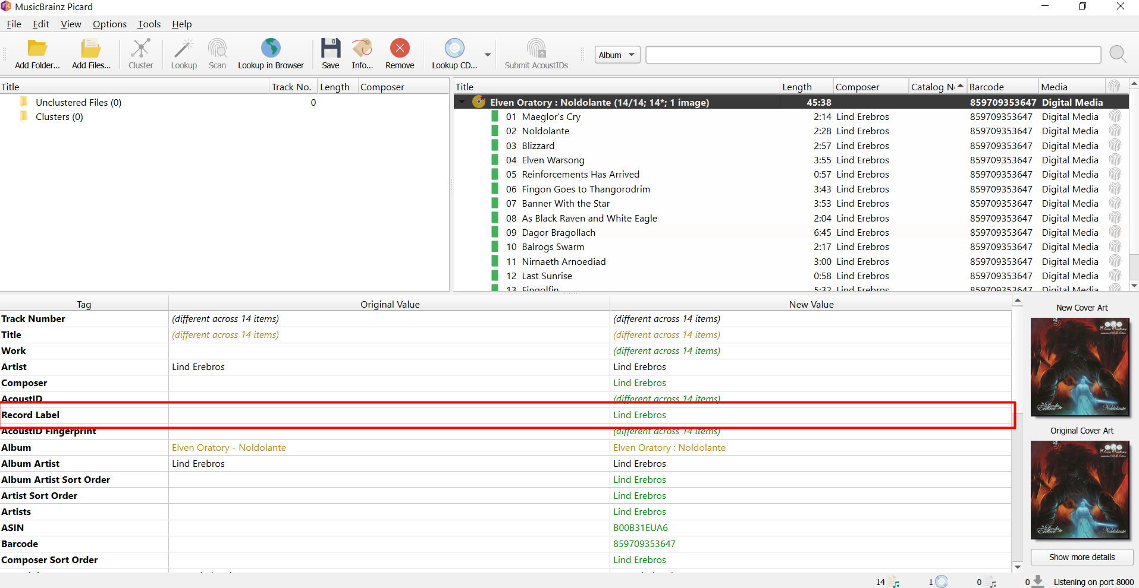Click green status square for Elven Warsong
The width and height of the screenshot is (1139, 588).
coord(495,160)
